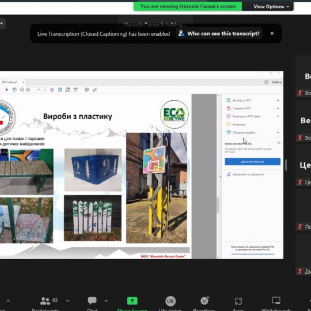Viewport: 311px width, 311px height.
Task: Close the EPA PDF document tab
Action: tap(23, 82)
